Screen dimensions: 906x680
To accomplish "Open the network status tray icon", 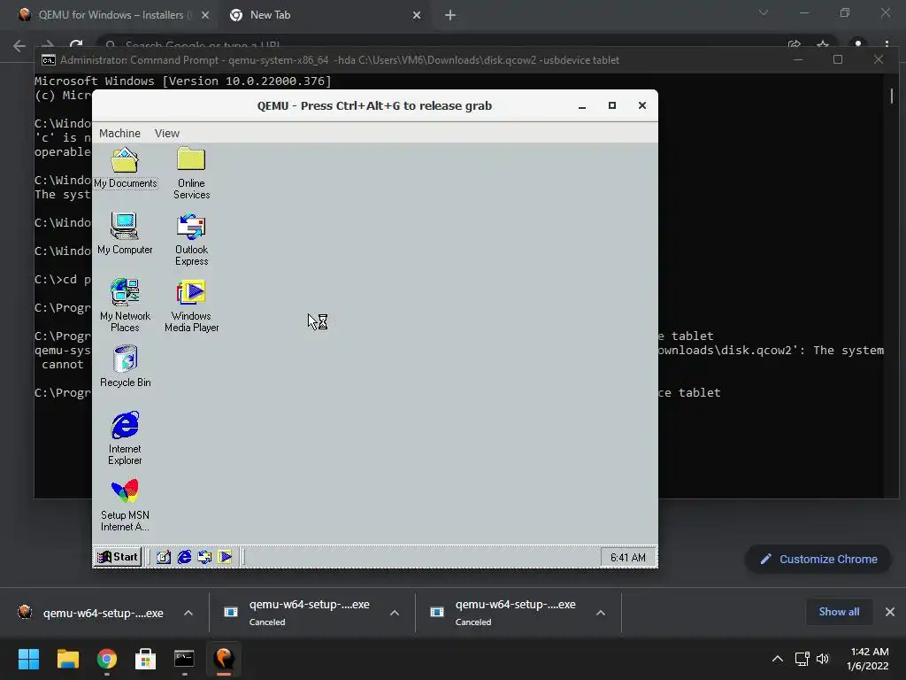I will [x=802, y=659].
